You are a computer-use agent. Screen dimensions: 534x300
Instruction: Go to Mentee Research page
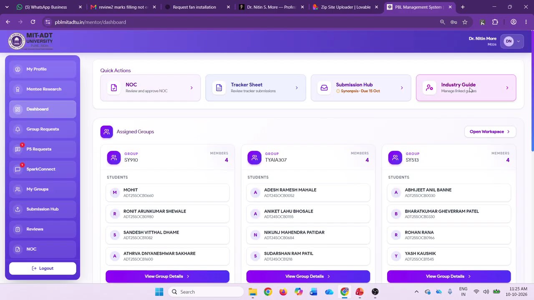coord(43,89)
